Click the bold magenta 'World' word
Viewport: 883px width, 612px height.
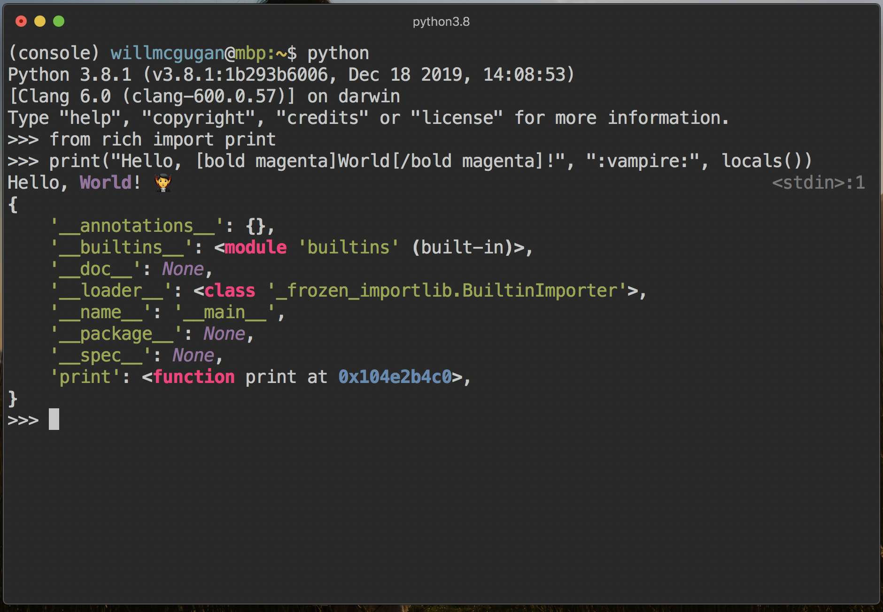(106, 183)
